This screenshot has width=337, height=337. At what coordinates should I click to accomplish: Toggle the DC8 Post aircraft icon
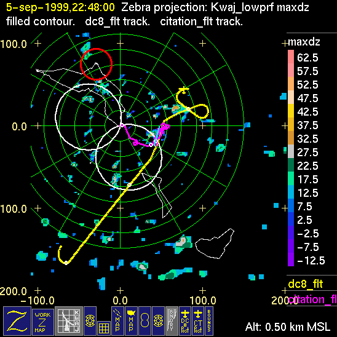pos(185,320)
